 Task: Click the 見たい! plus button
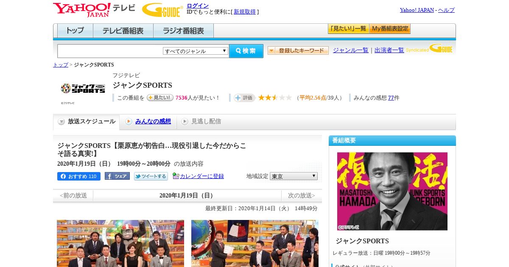click(160, 97)
